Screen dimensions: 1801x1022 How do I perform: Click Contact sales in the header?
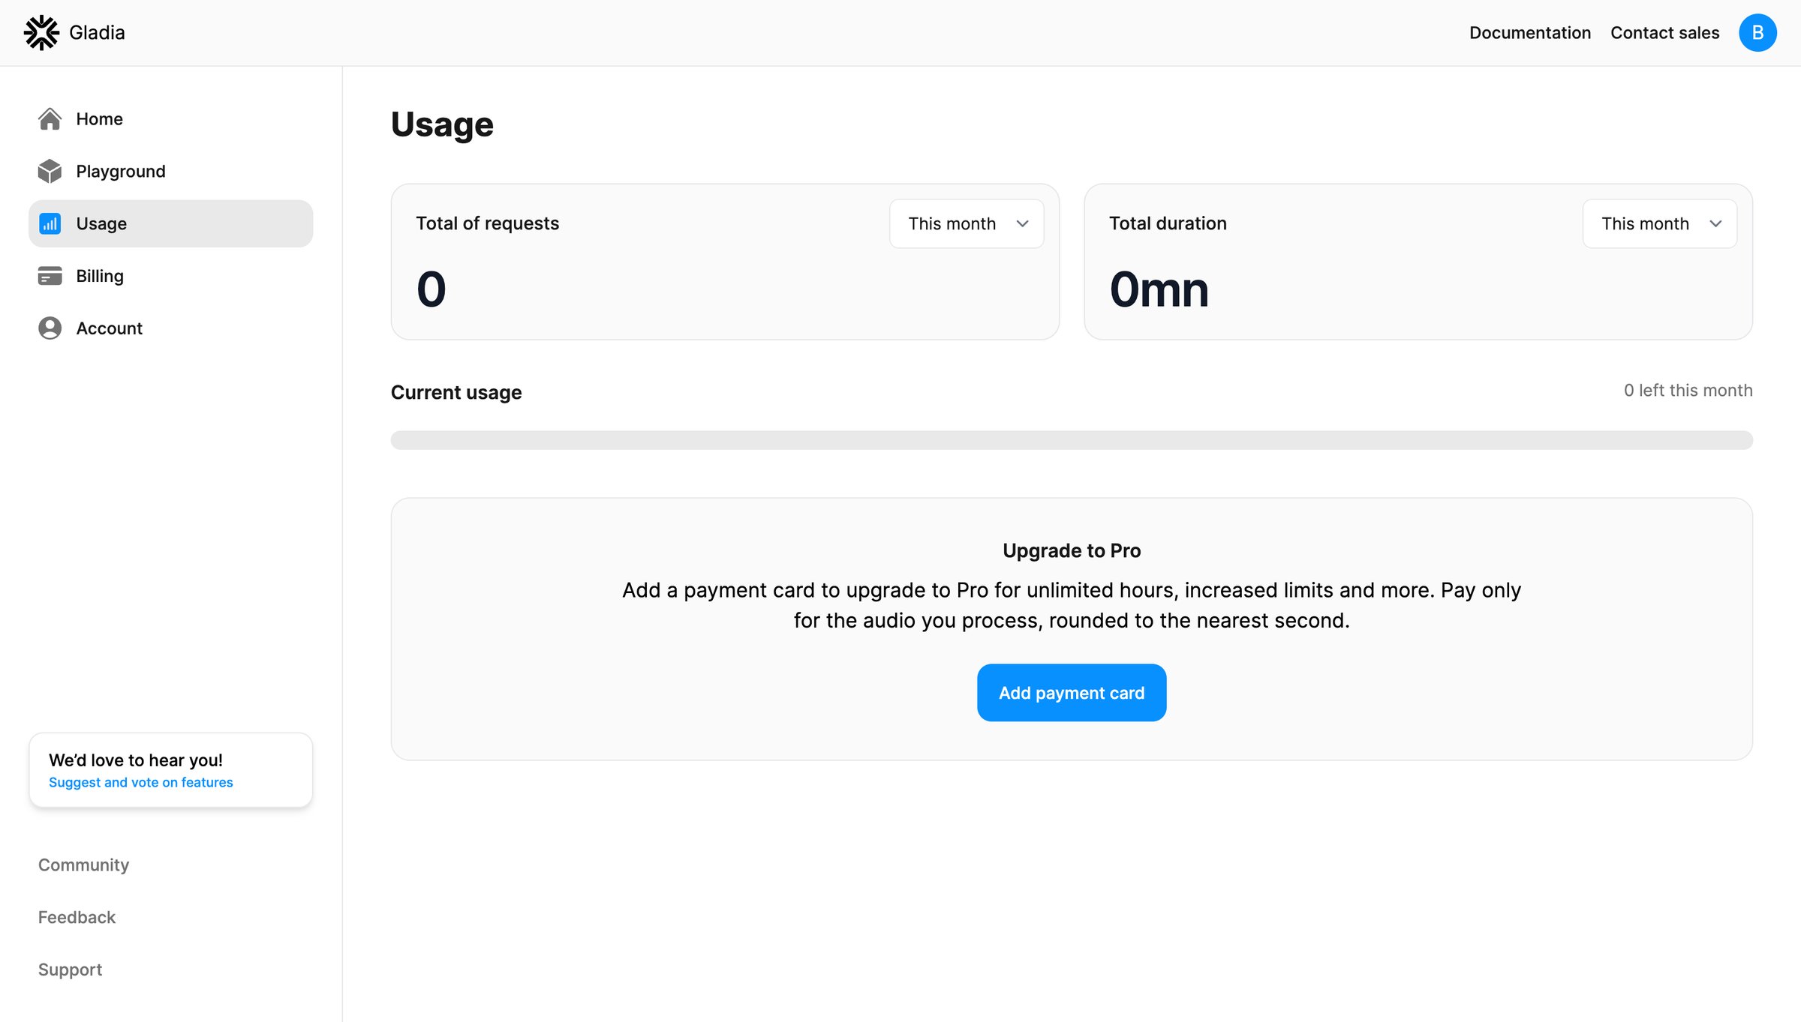[1664, 33]
